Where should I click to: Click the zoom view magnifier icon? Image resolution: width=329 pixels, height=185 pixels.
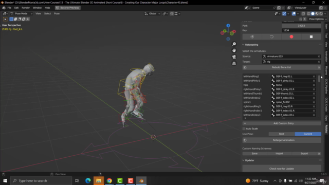[x=234, y=44]
